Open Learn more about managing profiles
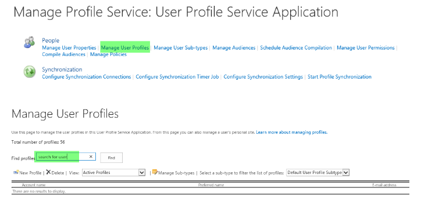 pyautogui.click(x=292, y=133)
